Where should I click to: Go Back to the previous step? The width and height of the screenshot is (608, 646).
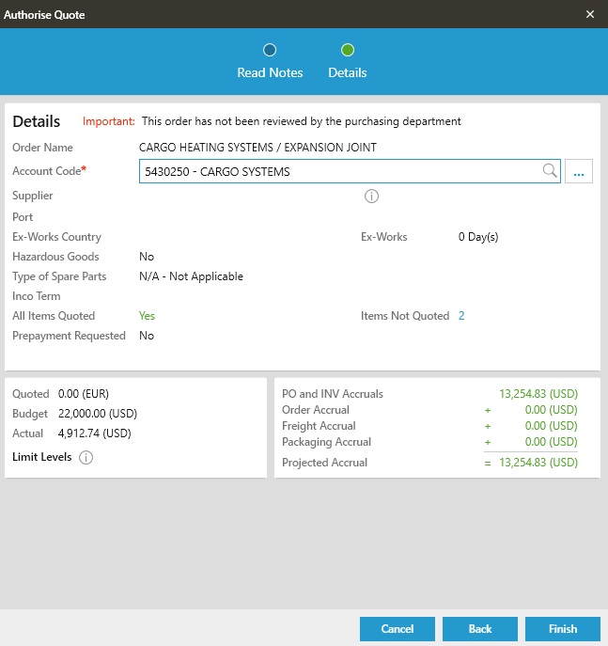[x=480, y=629]
